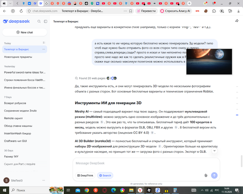Image resolution: width=243 pixels, height=194 pixels.
Task: Toggle the Search web option
Action: [x=105, y=176]
